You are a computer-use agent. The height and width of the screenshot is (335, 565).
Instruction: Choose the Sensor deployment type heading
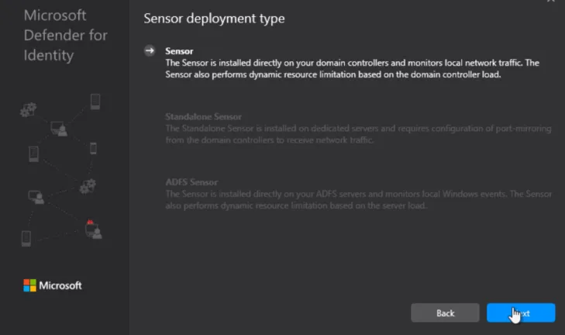[214, 19]
